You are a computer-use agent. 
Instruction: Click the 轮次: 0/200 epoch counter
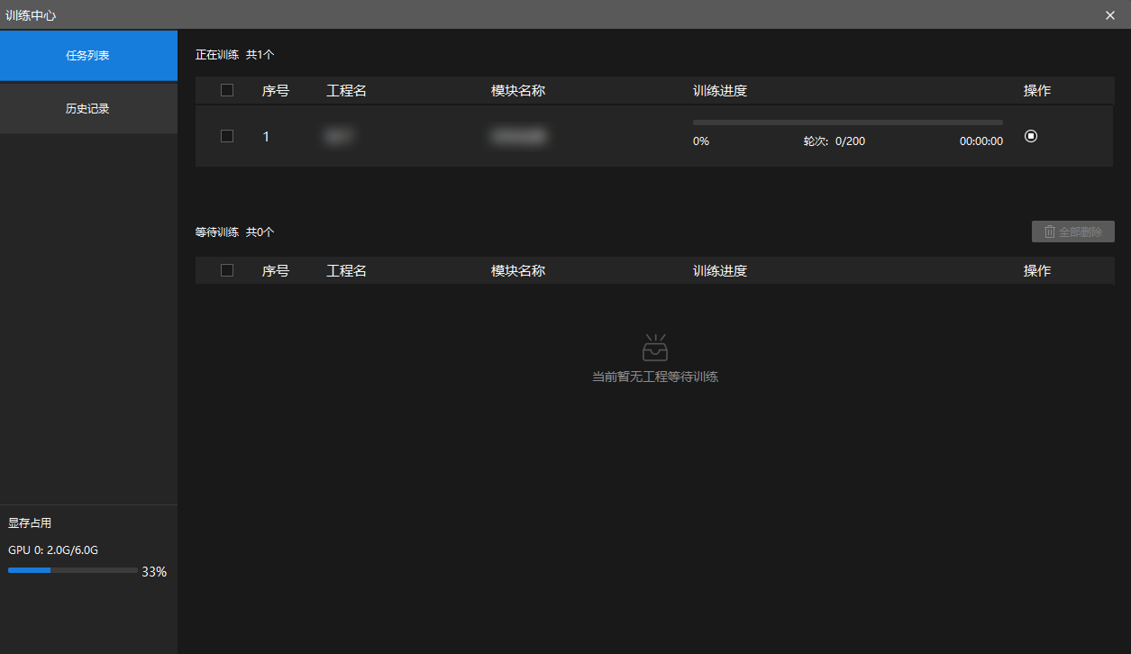pyautogui.click(x=835, y=141)
